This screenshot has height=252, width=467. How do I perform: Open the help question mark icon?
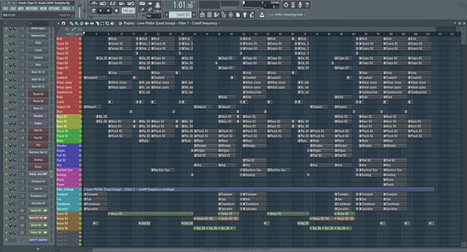coord(307,5)
